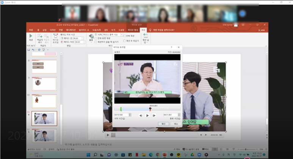Open Microsoft Edge from taskbar
Image resolution: width=293 pixels, height=159 pixels.
tap(150, 155)
